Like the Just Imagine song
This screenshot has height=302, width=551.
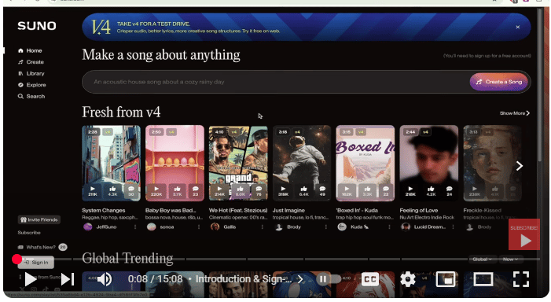303,191
